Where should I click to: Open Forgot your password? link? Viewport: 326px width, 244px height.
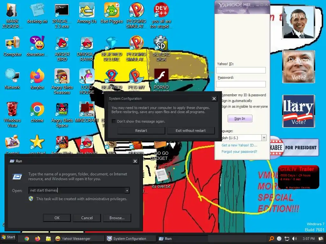[x=239, y=152]
